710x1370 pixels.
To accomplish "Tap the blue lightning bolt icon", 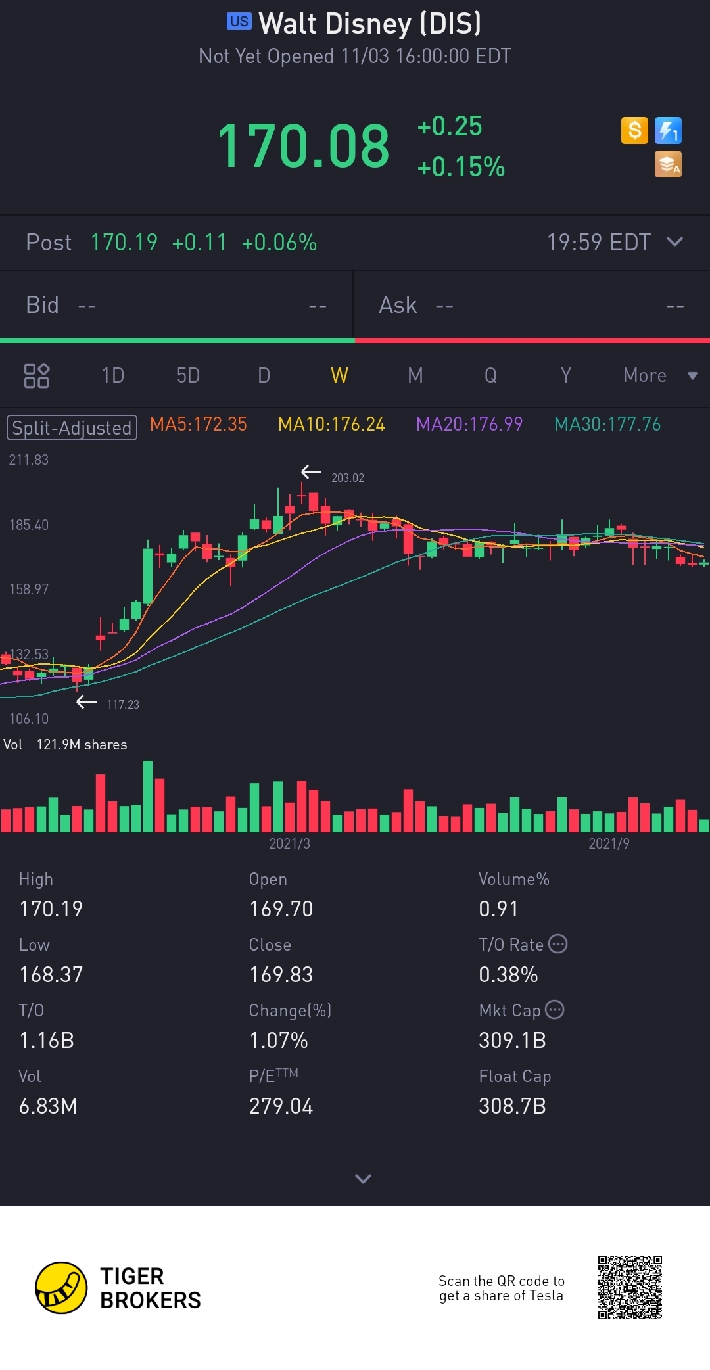I will (x=668, y=130).
